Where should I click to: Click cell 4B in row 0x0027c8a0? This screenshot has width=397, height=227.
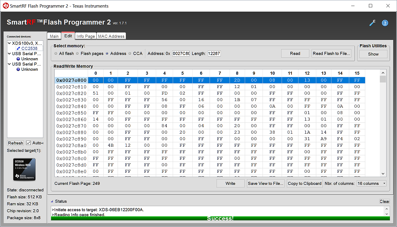tap(110, 145)
